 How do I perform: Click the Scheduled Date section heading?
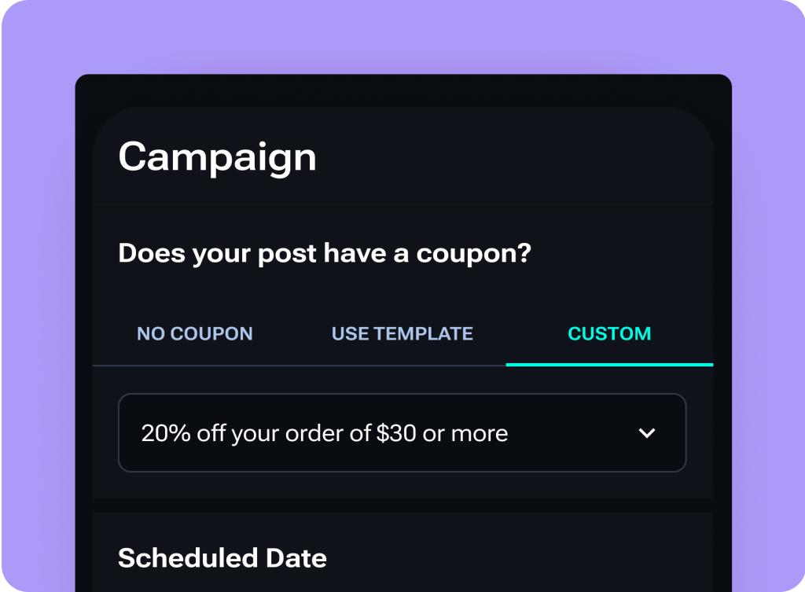[x=222, y=558]
